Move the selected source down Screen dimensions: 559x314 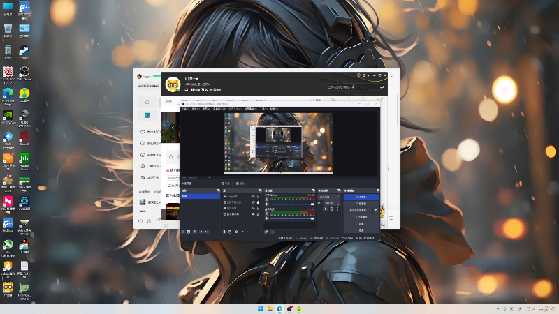[248, 232]
